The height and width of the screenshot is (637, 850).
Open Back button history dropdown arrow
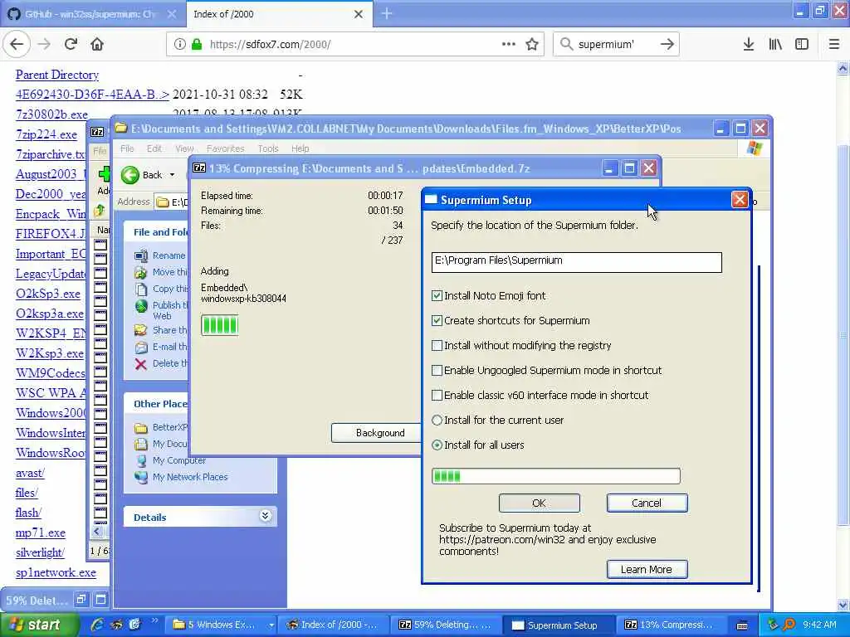[173, 175]
